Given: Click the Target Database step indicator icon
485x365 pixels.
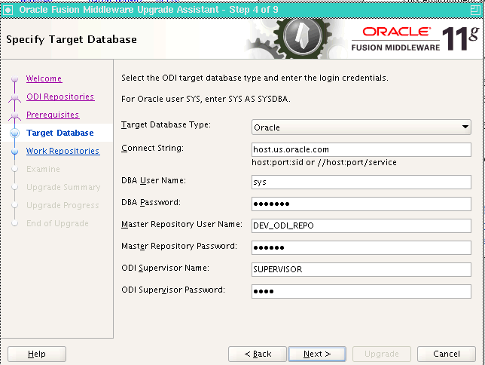Looking at the screenshot, I should [14, 133].
